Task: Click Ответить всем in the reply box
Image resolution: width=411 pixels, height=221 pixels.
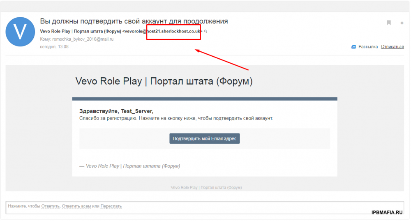Action: click(x=76, y=206)
